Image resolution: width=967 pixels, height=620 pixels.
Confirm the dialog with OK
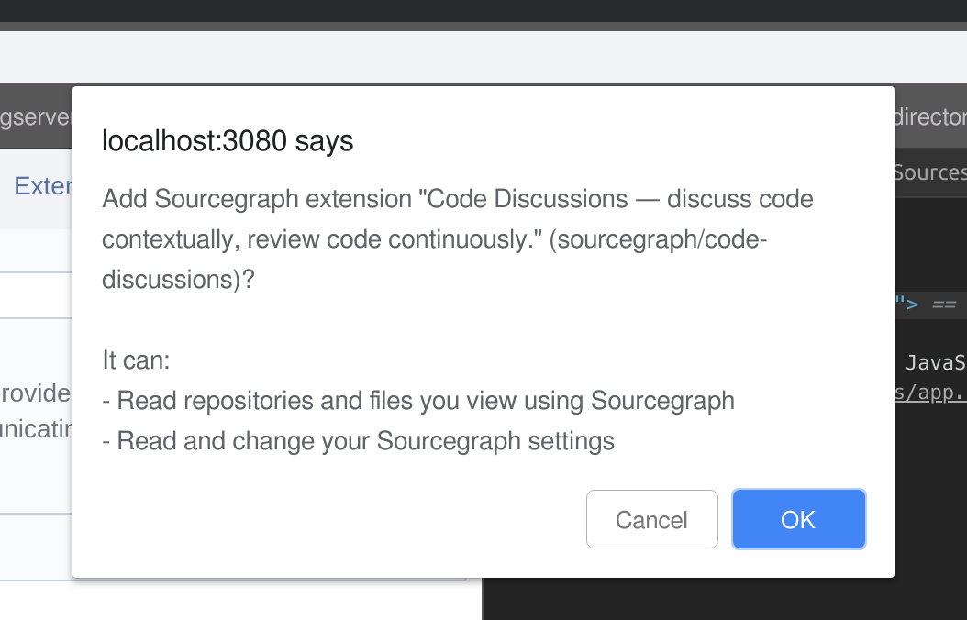(x=798, y=519)
